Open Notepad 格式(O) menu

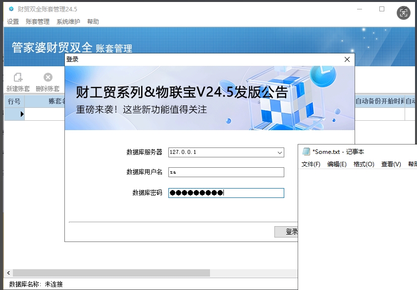click(364, 164)
